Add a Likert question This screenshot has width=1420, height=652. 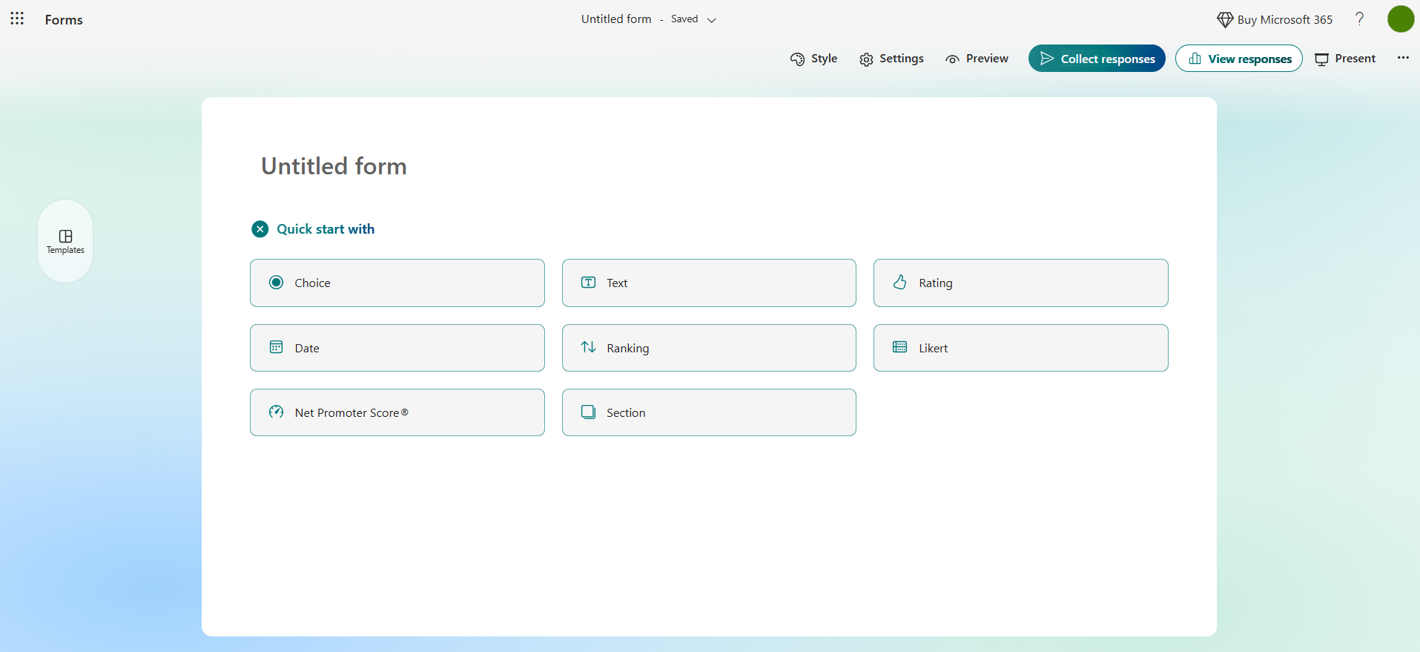point(1021,348)
